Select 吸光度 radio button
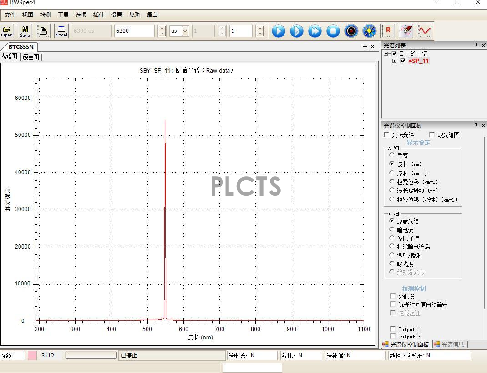Screen dimensions: 487x373 pos(392,264)
